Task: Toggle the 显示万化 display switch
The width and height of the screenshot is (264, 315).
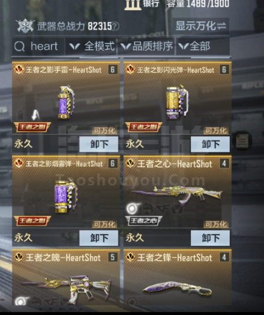Action: [201, 26]
